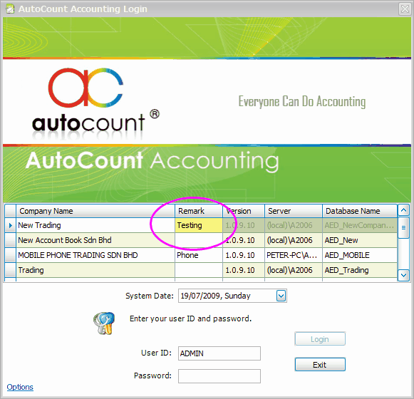The width and height of the screenshot is (414, 399).
Task: Click the AutoCount app icon in title bar
Action: pyautogui.click(x=10, y=9)
